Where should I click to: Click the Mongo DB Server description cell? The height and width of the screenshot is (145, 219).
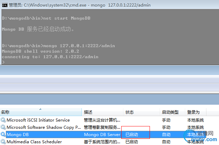pyautogui.click(x=102, y=135)
